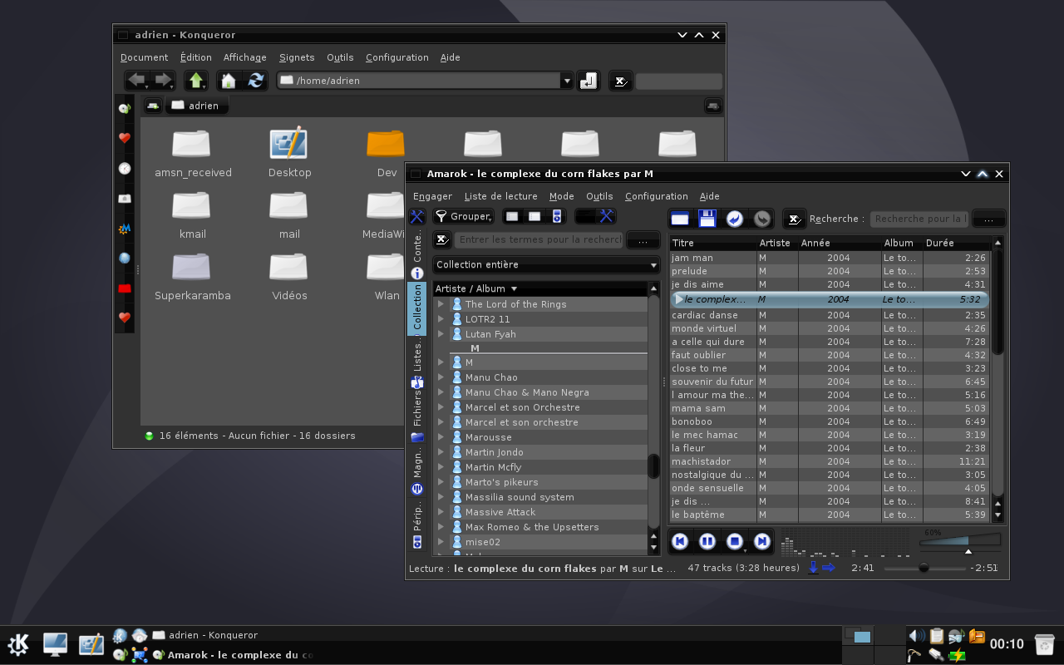Switch to Fichiers sidebar tab
This screenshot has height=665, width=1064.
pyautogui.click(x=417, y=415)
